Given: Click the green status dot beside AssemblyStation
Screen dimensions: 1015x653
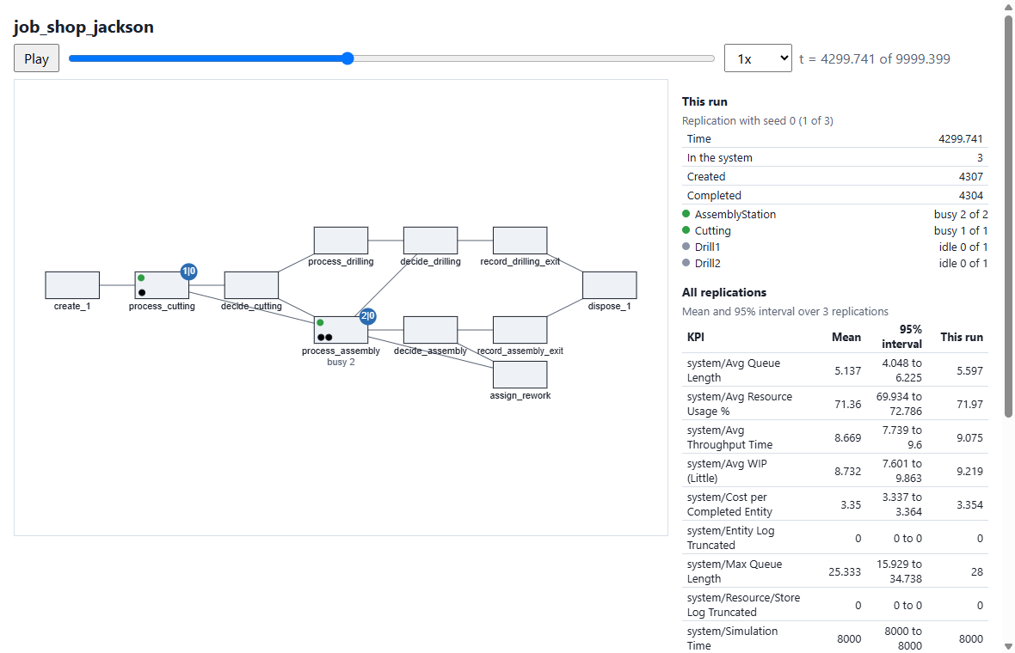Looking at the screenshot, I should pyautogui.click(x=686, y=213).
